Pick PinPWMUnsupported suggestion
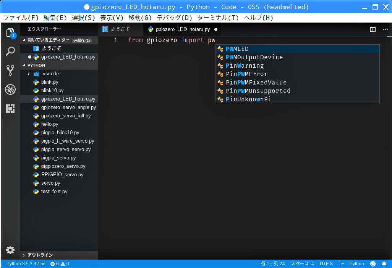This screenshot has height=268, width=392. click(x=298, y=91)
